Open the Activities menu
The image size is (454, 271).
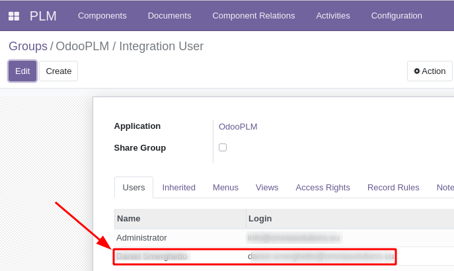pos(333,16)
